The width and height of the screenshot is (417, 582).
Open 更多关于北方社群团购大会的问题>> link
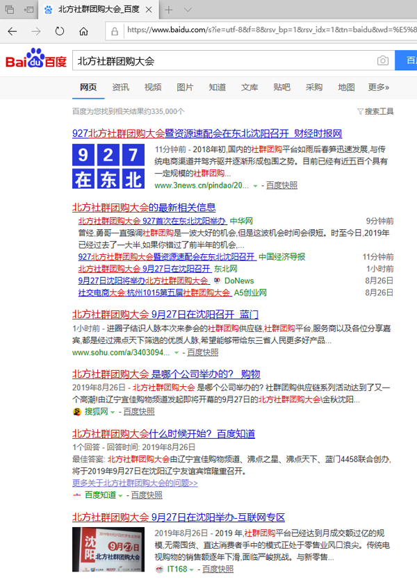click(135, 483)
